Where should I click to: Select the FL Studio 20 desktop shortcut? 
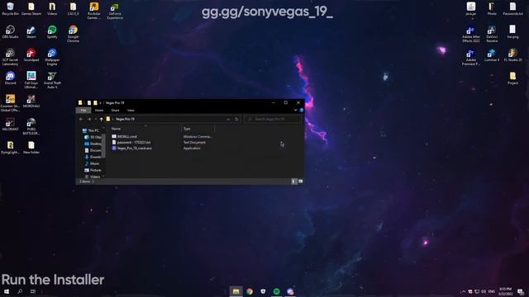512,55
